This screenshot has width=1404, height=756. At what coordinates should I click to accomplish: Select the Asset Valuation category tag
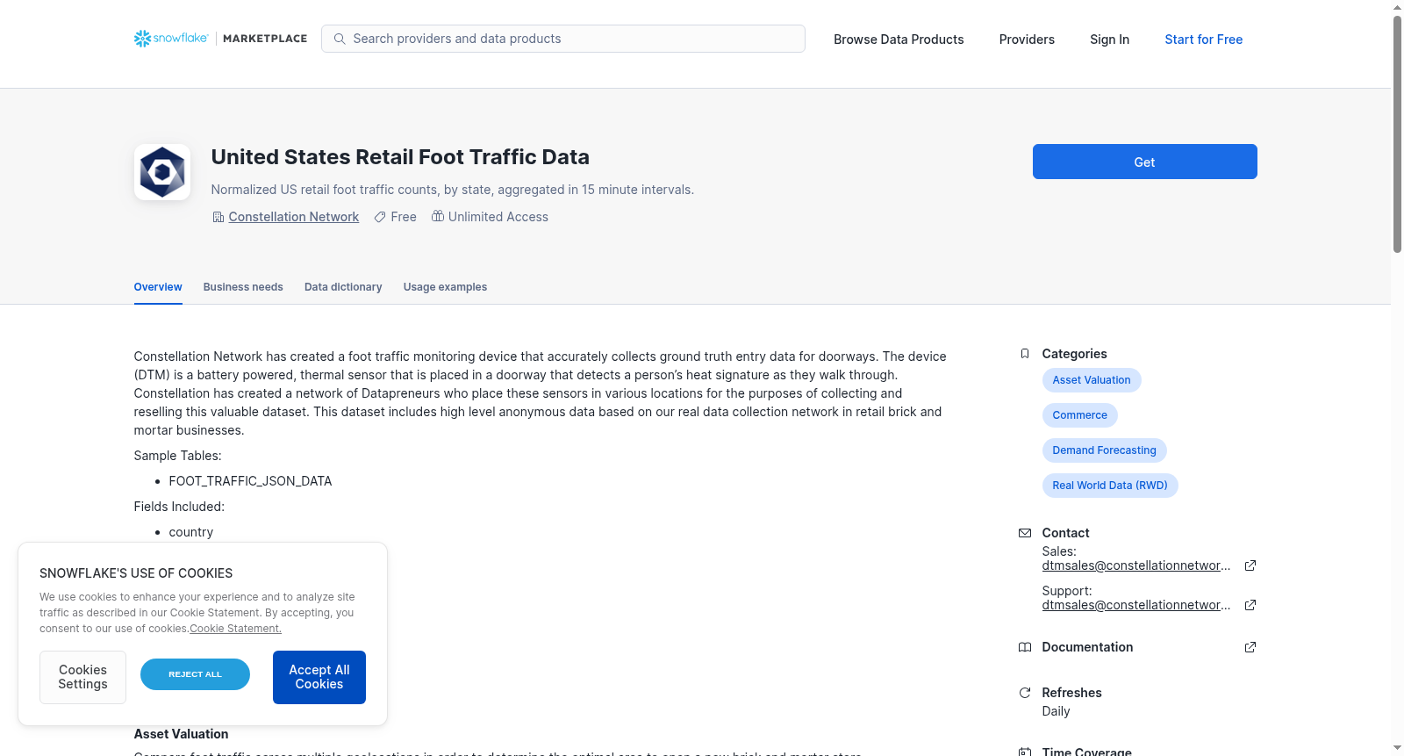tap(1092, 380)
